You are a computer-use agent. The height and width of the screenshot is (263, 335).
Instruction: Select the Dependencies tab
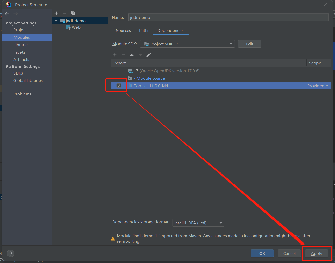(x=171, y=31)
